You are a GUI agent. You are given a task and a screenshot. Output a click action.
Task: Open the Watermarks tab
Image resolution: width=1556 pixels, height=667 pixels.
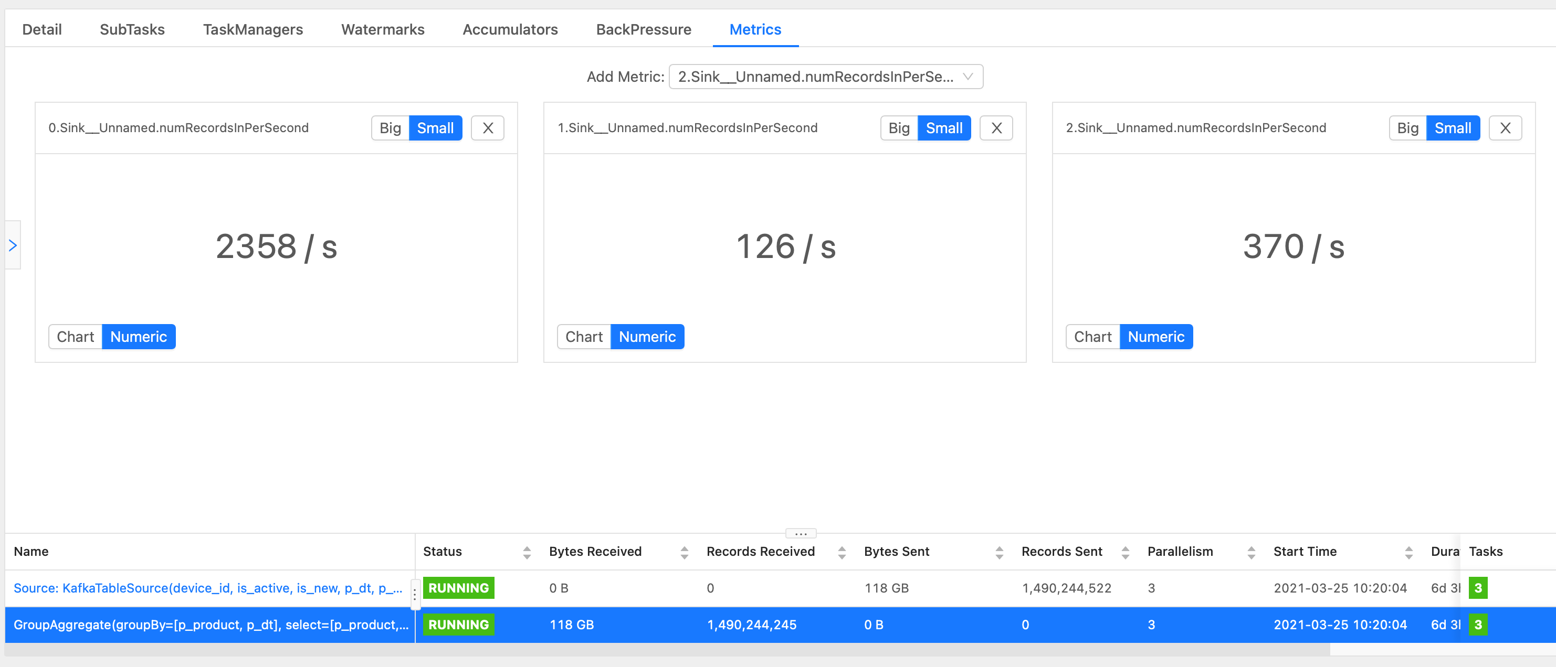tap(382, 29)
